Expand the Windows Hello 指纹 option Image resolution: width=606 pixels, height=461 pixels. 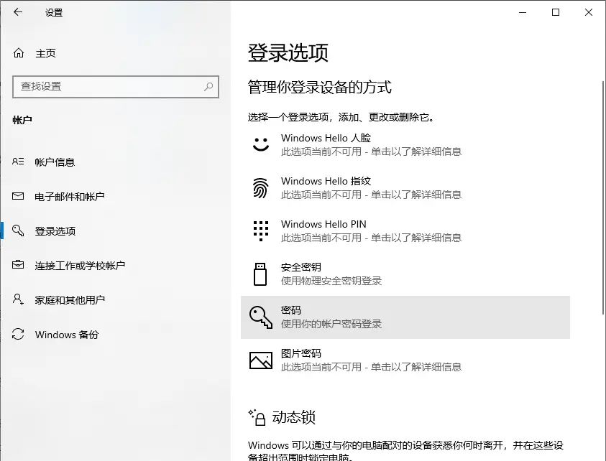pyautogui.click(x=405, y=188)
